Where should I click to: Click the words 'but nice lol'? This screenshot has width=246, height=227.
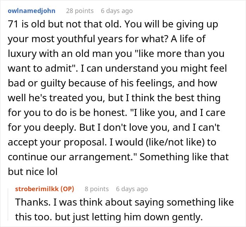(33, 171)
